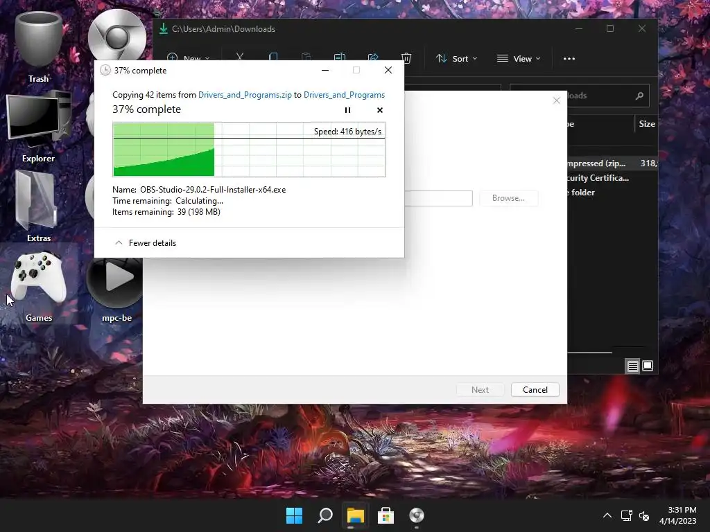Viewport: 710px width, 532px height.
Task: Open taskbar Search
Action: coord(325,515)
